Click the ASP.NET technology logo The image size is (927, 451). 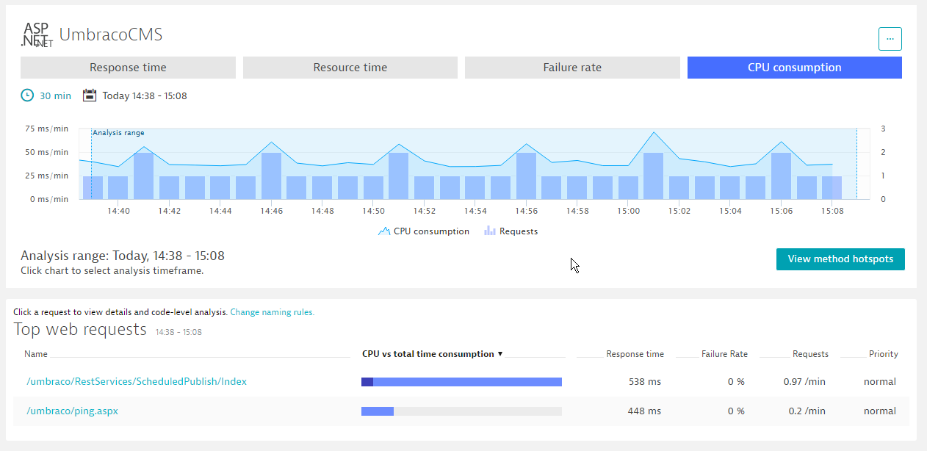tap(37, 35)
